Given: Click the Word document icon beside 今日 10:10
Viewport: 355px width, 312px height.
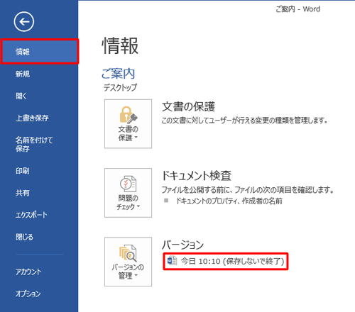Looking at the screenshot, I should coord(172,261).
